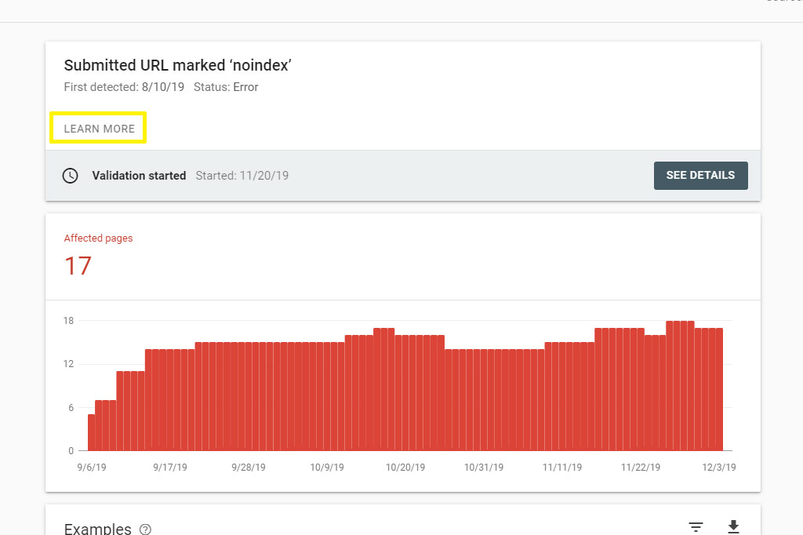Click the y-axis value 18
Screen dimensions: 803x535
(x=69, y=321)
